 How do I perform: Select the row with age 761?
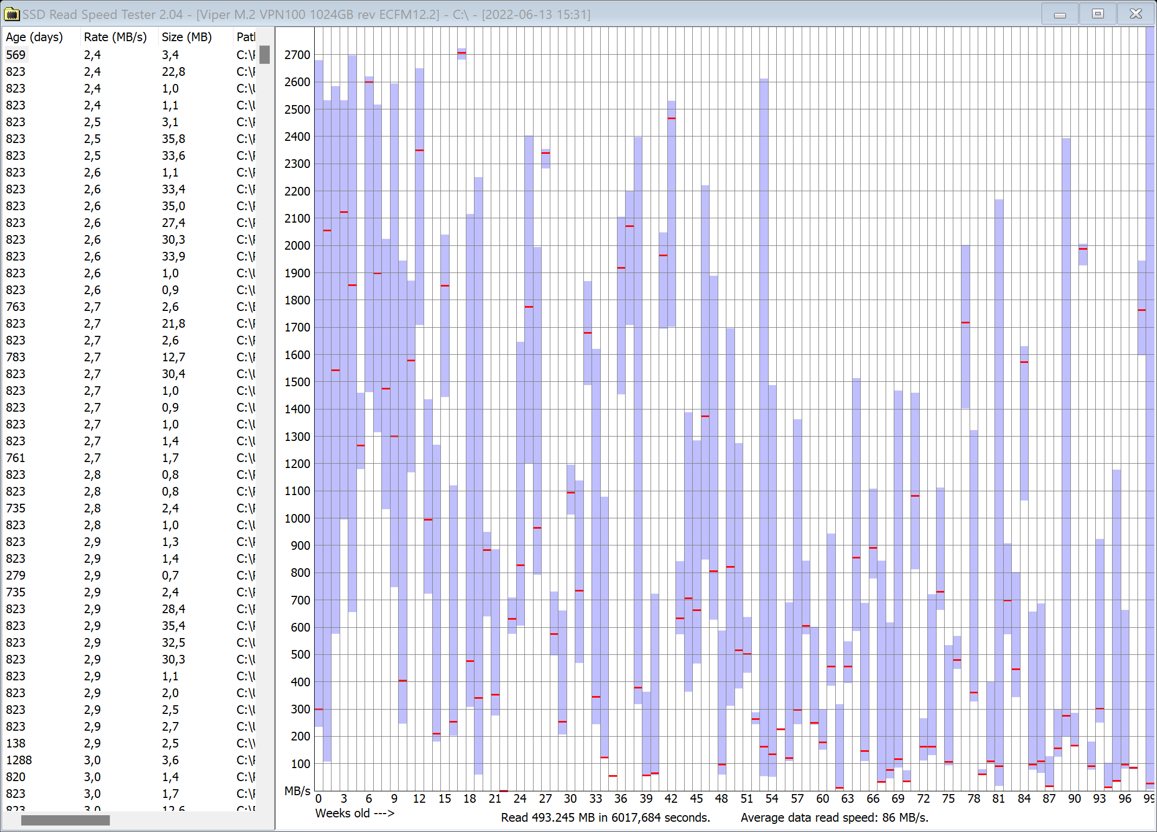[16, 458]
